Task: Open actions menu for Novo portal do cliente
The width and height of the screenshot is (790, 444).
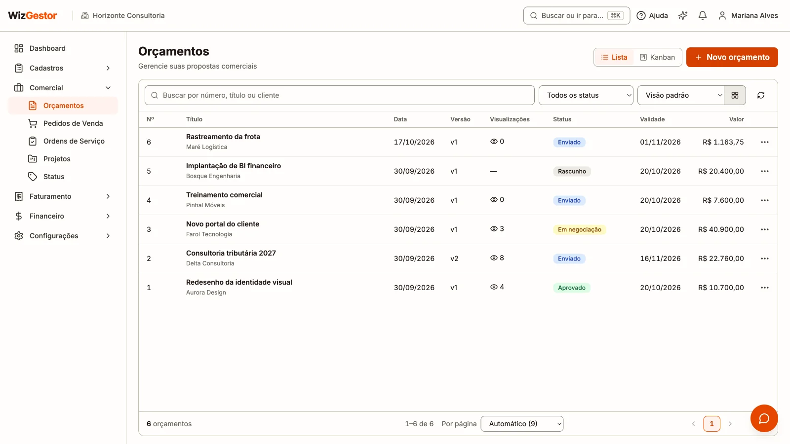Action: [765, 229]
